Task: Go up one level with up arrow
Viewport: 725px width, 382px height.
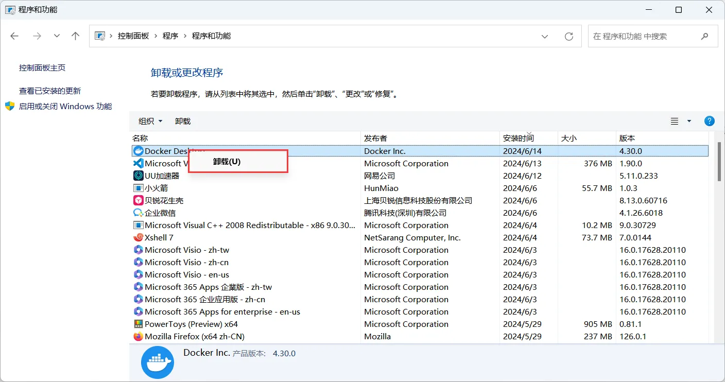Action: pyautogui.click(x=76, y=36)
